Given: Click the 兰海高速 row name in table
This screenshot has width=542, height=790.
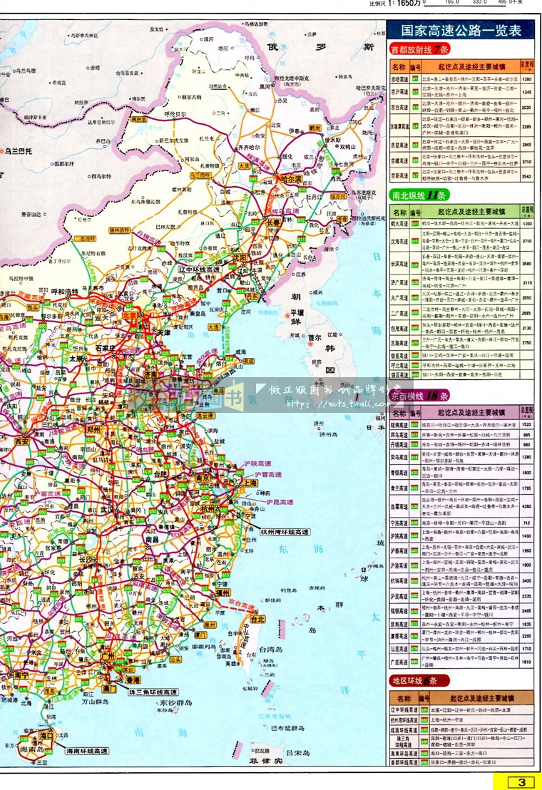Looking at the screenshot, I should click(x=399, y=343).
